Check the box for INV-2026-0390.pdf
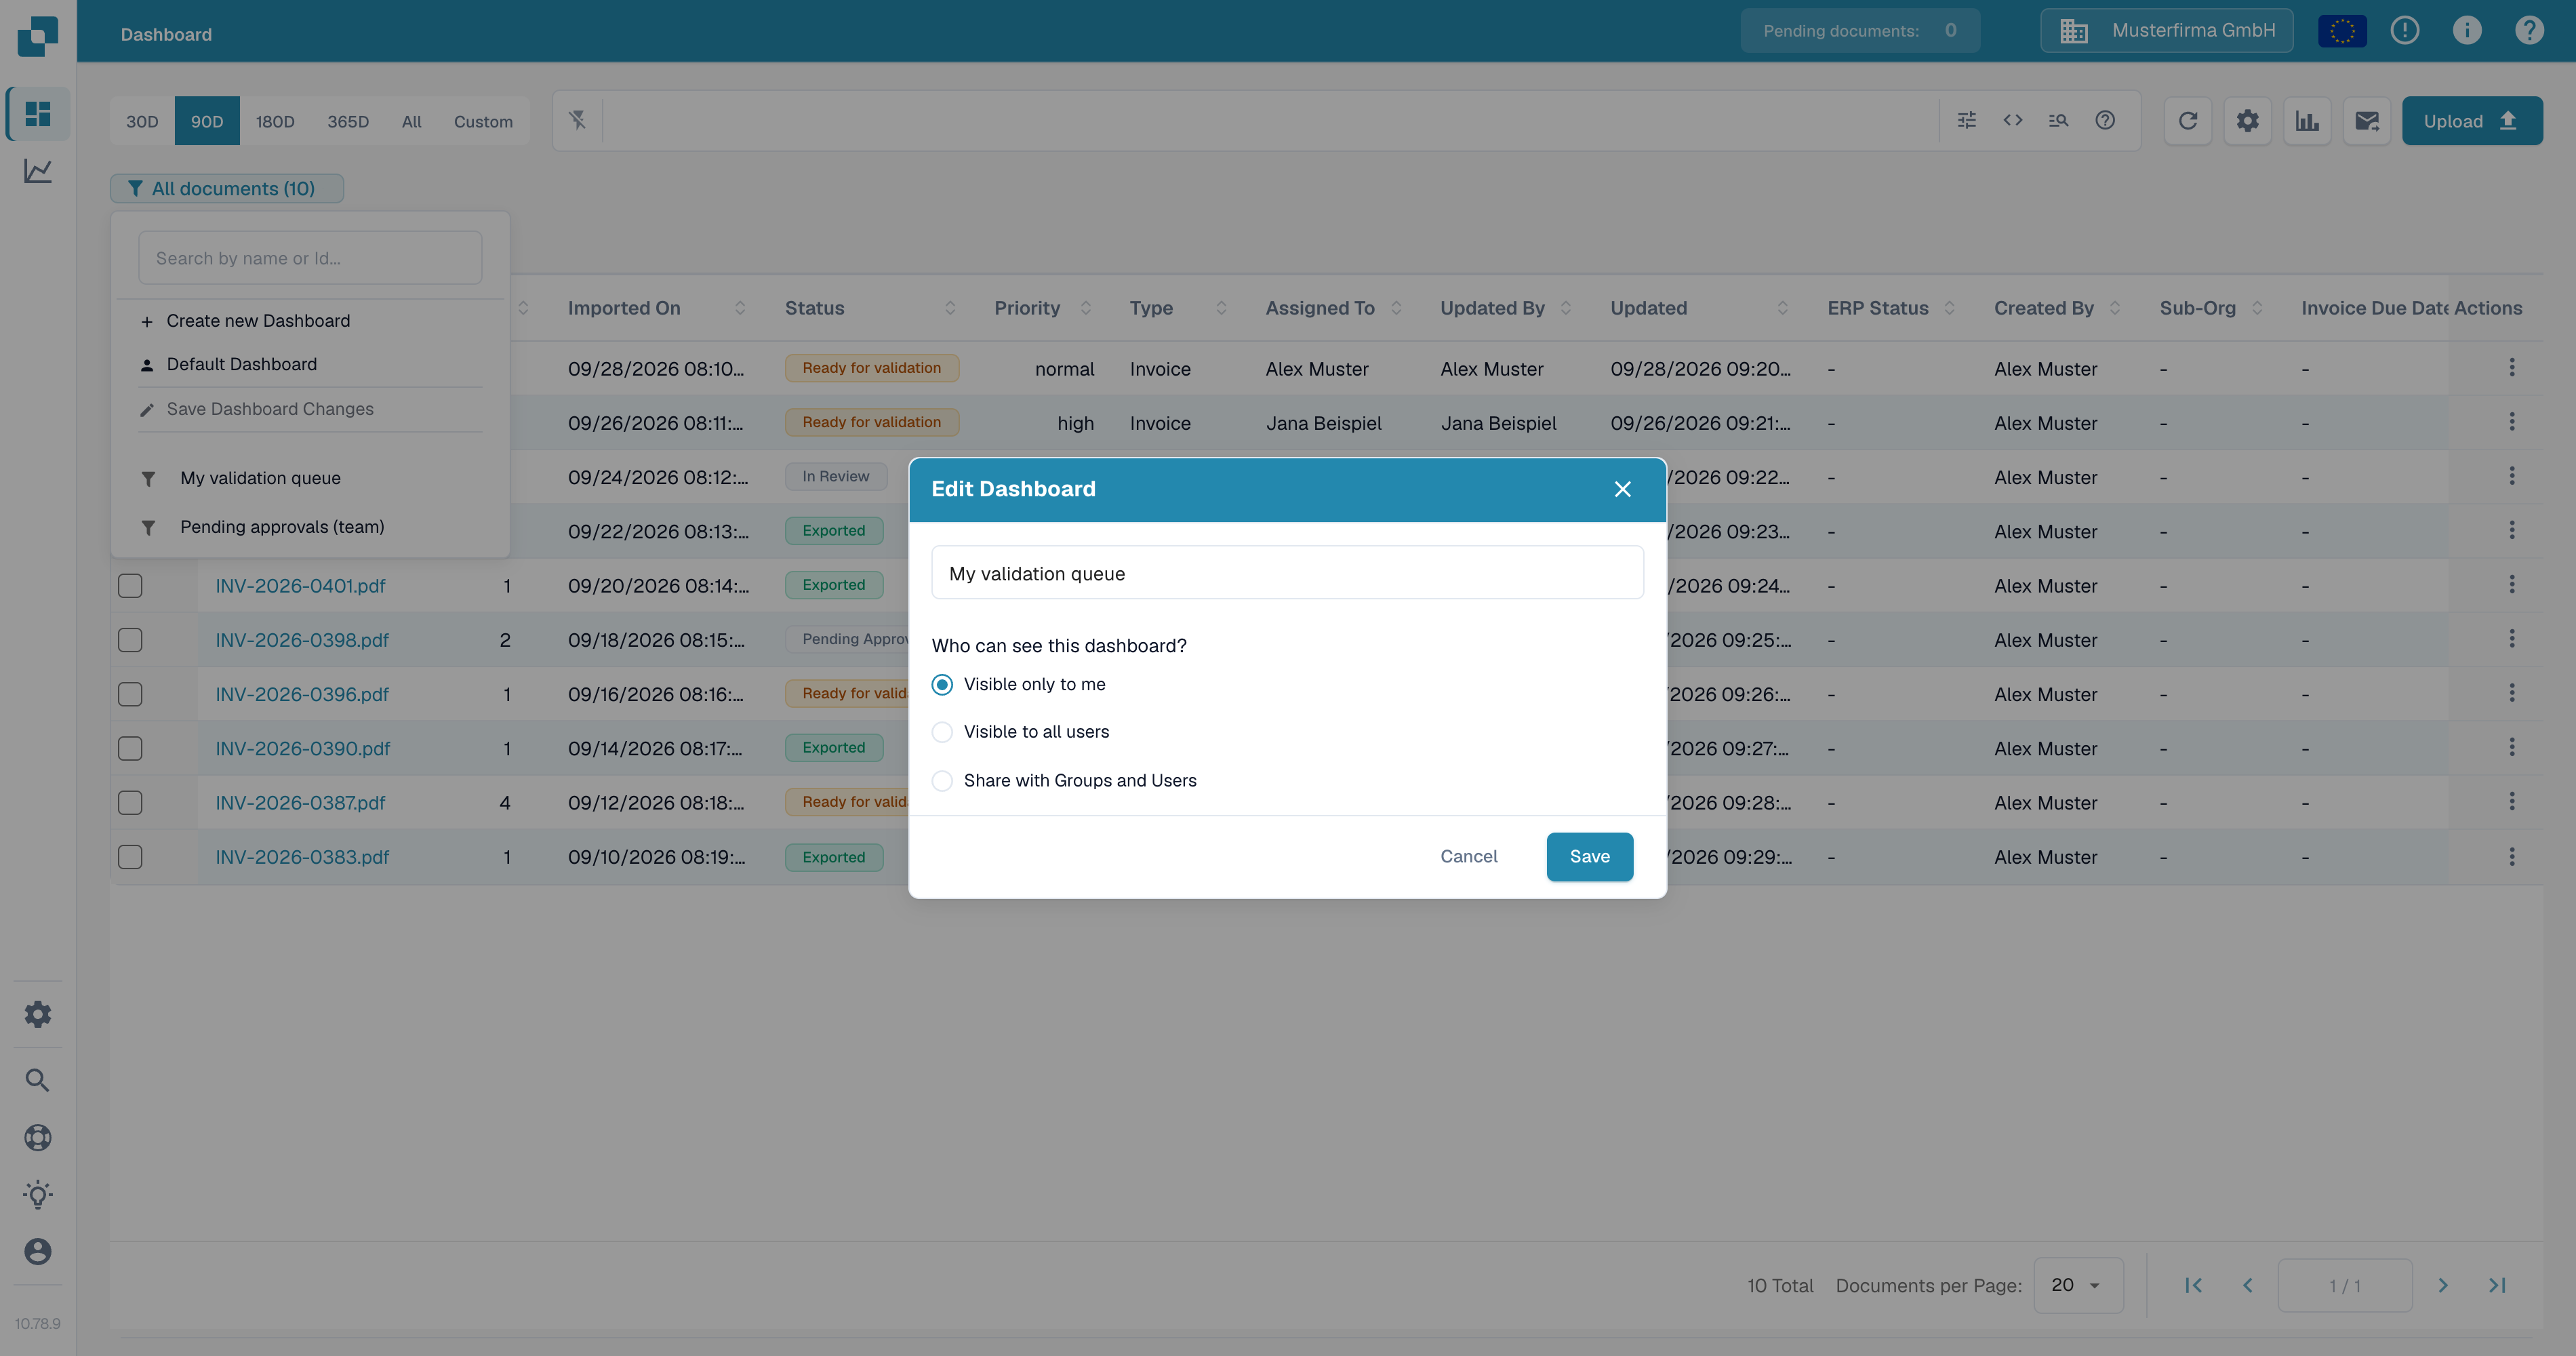Image resolution: width=2576 pixels, height=1356 pixels. (130, 748)
